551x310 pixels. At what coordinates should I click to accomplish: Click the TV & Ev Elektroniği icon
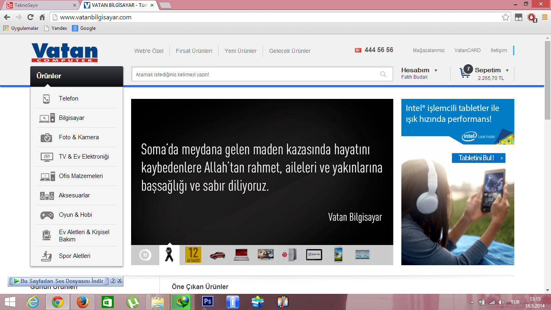pyautogui.click(x=47, y=157)
